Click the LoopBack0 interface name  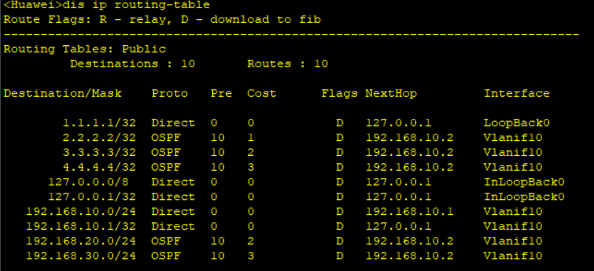(x=516, y=123)
